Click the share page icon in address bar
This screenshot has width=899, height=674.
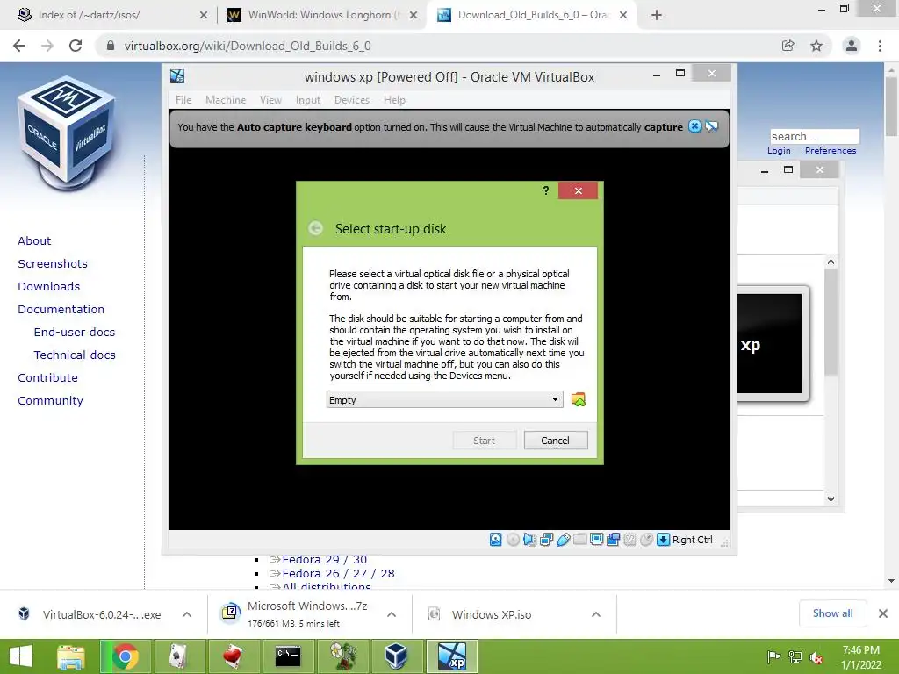click(x=788, y=46)
